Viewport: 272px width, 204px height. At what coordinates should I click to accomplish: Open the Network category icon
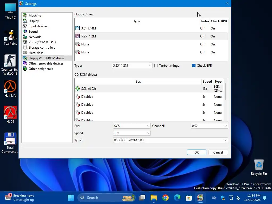(25, 37)
